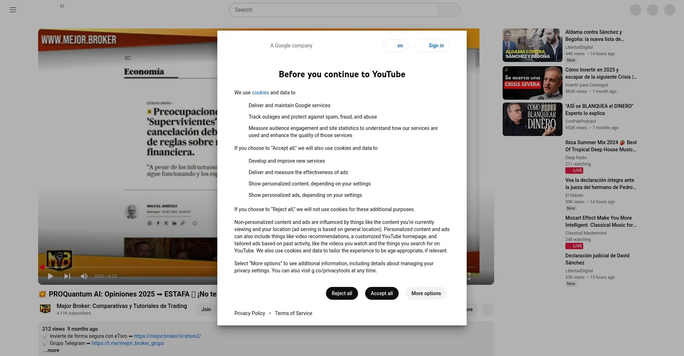
Task: Open Ibiza Summer Mix 2024 video
Action: coord(601,146)
